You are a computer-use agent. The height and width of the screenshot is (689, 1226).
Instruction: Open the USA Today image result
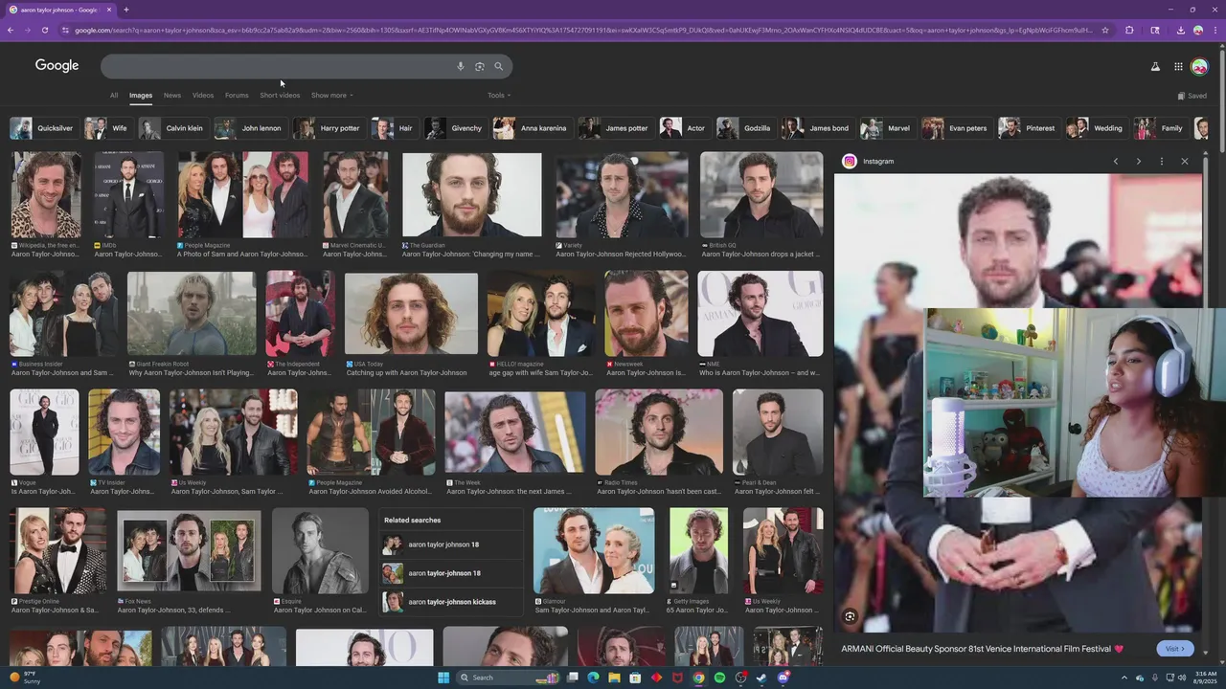pos(411,314)
